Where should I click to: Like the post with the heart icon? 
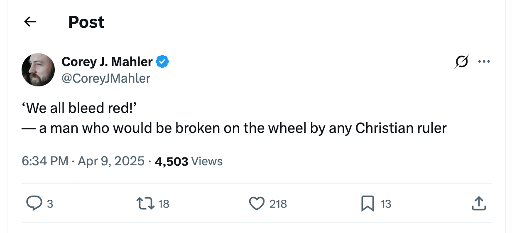point(257,204)
